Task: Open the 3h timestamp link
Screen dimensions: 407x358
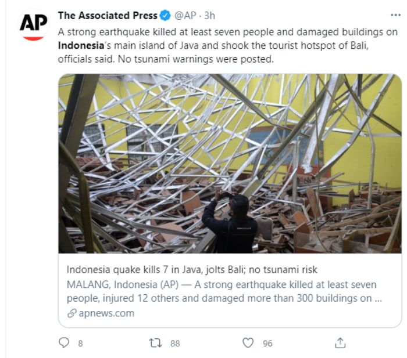Action: 209,16
